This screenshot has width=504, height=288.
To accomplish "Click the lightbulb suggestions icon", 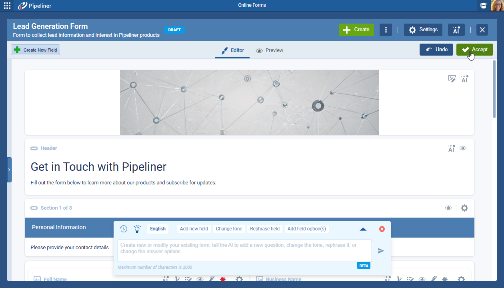I will (x=137, y=229).
